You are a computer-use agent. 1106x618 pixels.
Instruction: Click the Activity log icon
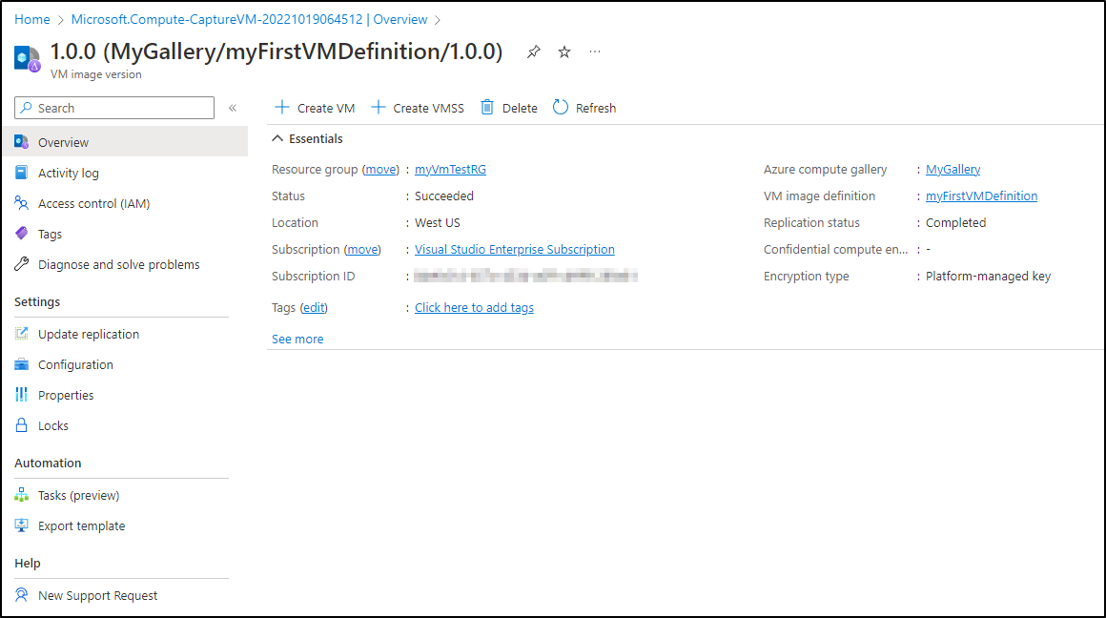tap(22, 173)
